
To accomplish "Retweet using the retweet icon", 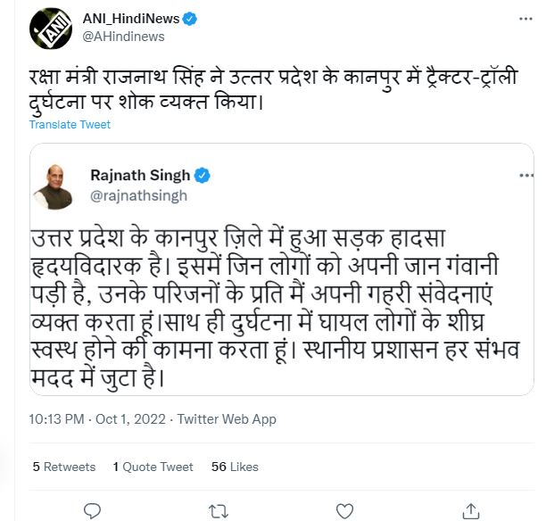I will click(x=217, y=509).
